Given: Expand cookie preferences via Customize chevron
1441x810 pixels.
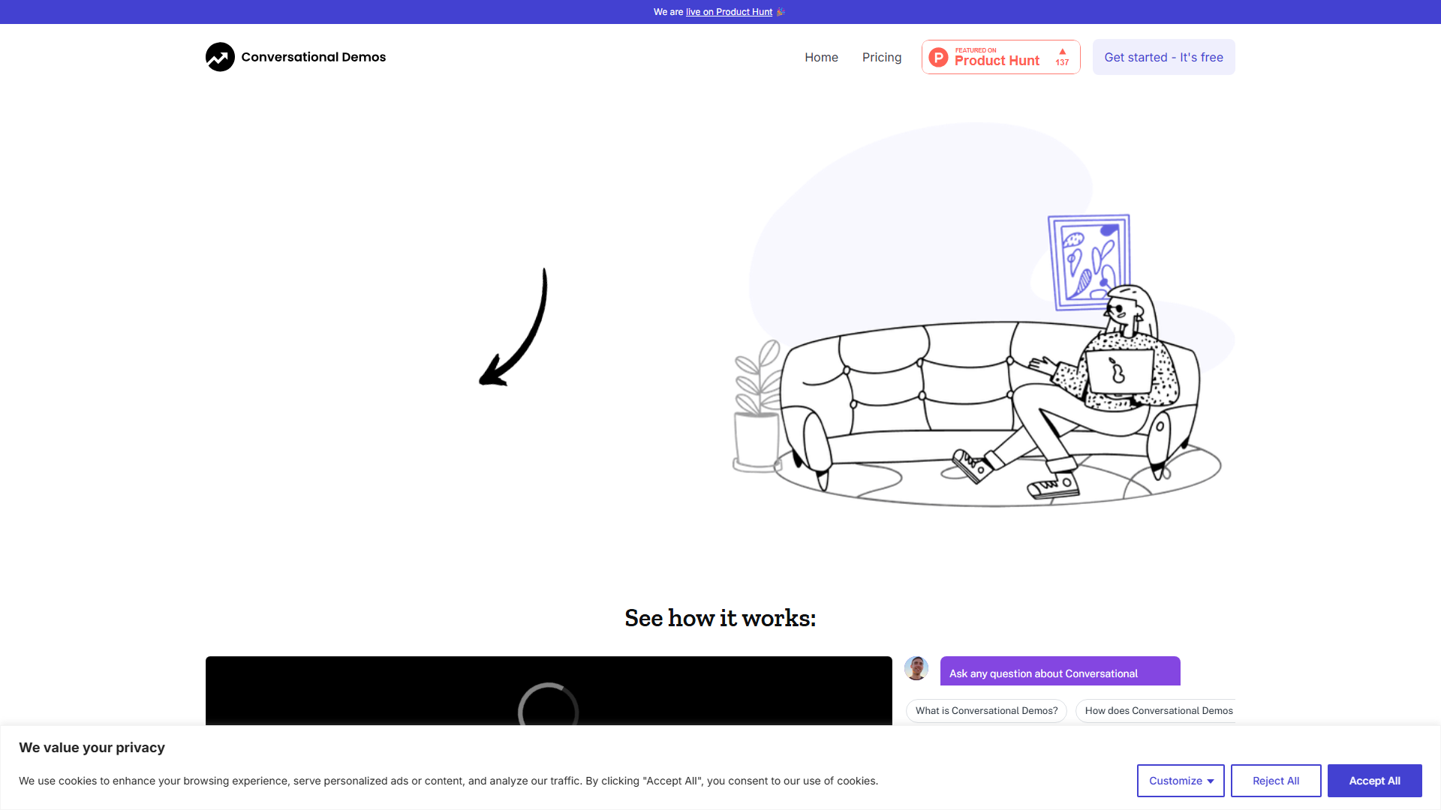Looking at the screenshot, I should click(x=1211, y=781).
